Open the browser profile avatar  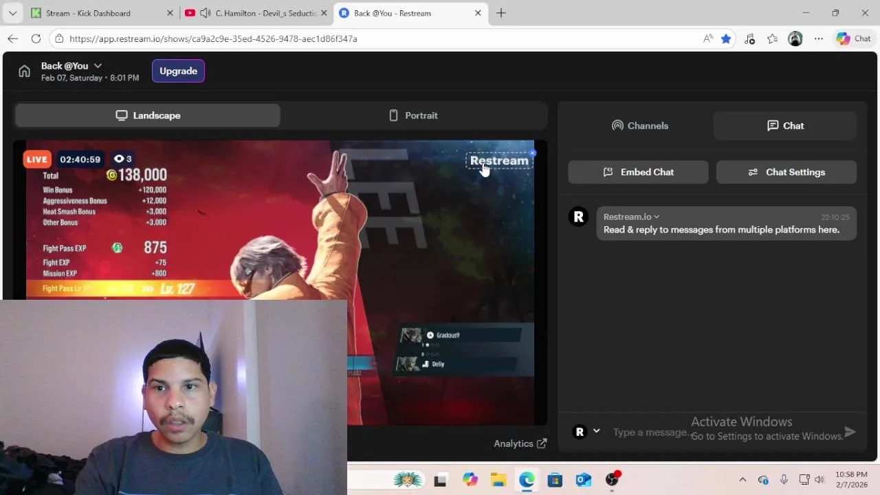coord(795,38)
